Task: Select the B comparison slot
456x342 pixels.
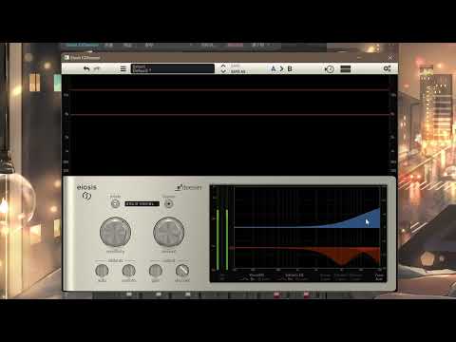Action: (290, 68)
